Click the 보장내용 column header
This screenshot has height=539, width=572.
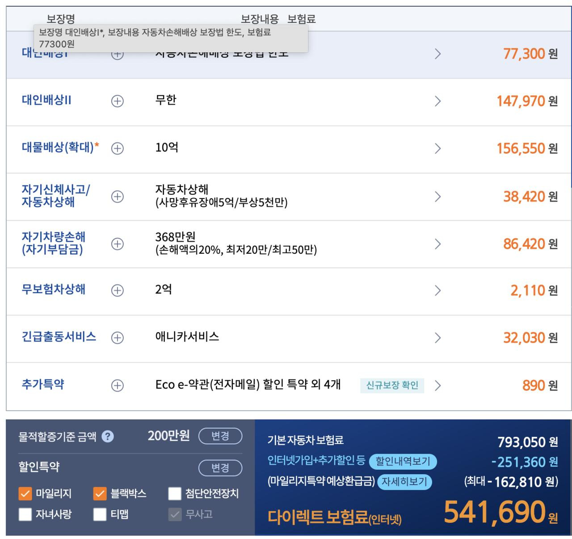[x=260, y=19]
